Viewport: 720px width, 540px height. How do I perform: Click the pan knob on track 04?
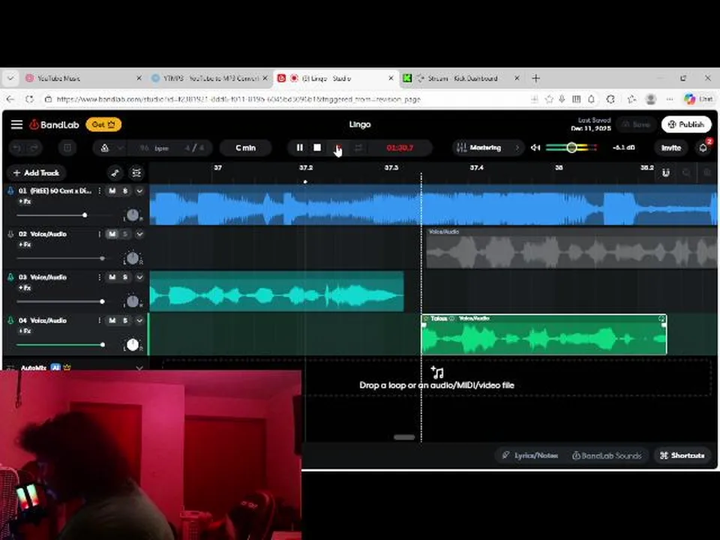pyautogui.click(x=132, y=344)
